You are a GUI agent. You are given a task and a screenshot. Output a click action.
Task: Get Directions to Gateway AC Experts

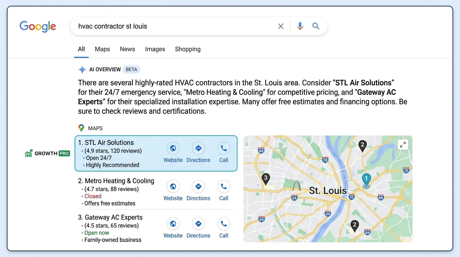click(198, 228)
